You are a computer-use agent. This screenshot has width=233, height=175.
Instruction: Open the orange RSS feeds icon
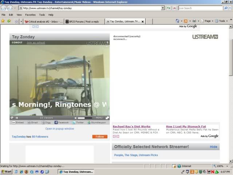[186, 21]
